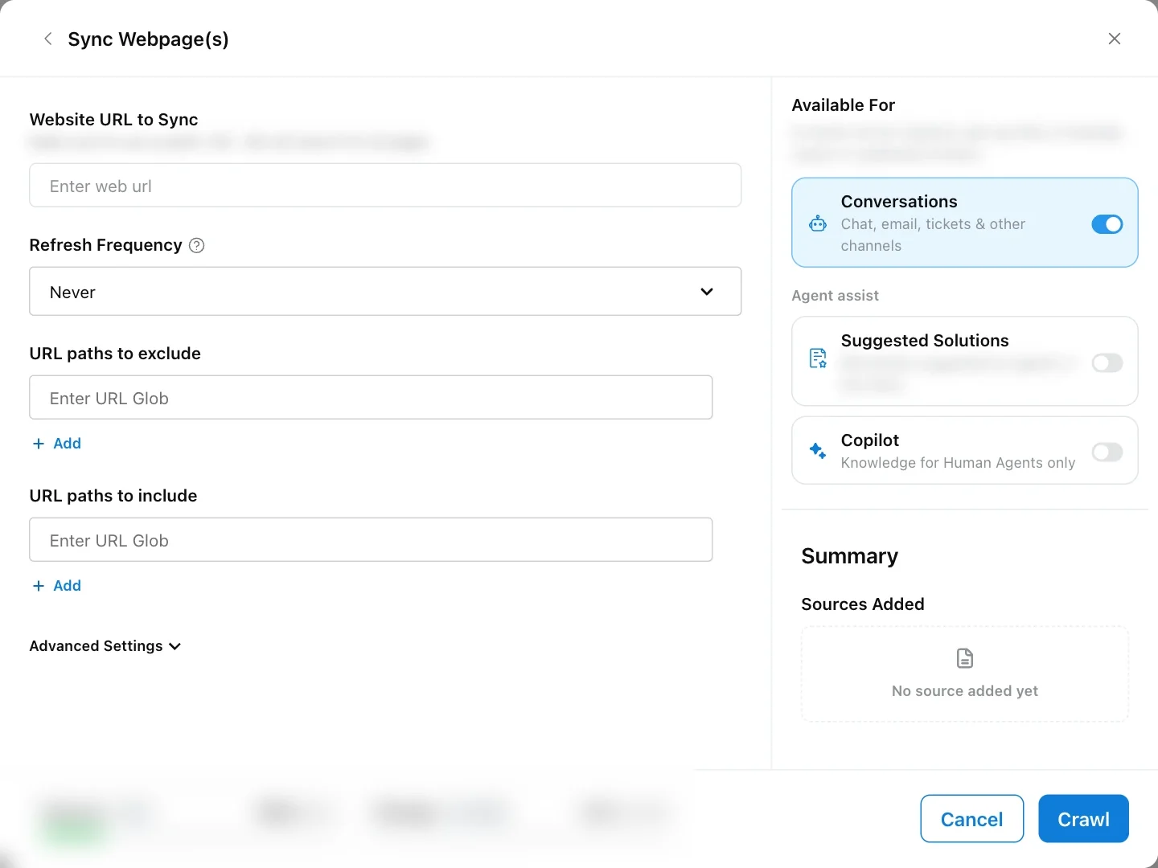Image resolution: width=1158 pixels, height=868 pixels.
Task: Click the Summary heading
Action: (850, 556)
